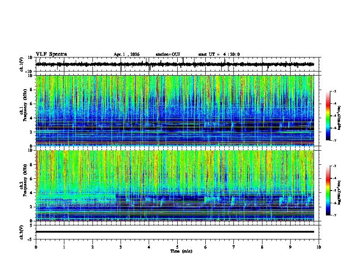Click the "6" kHz tick on ch.2 frequency axis
Image resolution: width=359 pixels, height=277 pixels.
[x=31, y=179]
